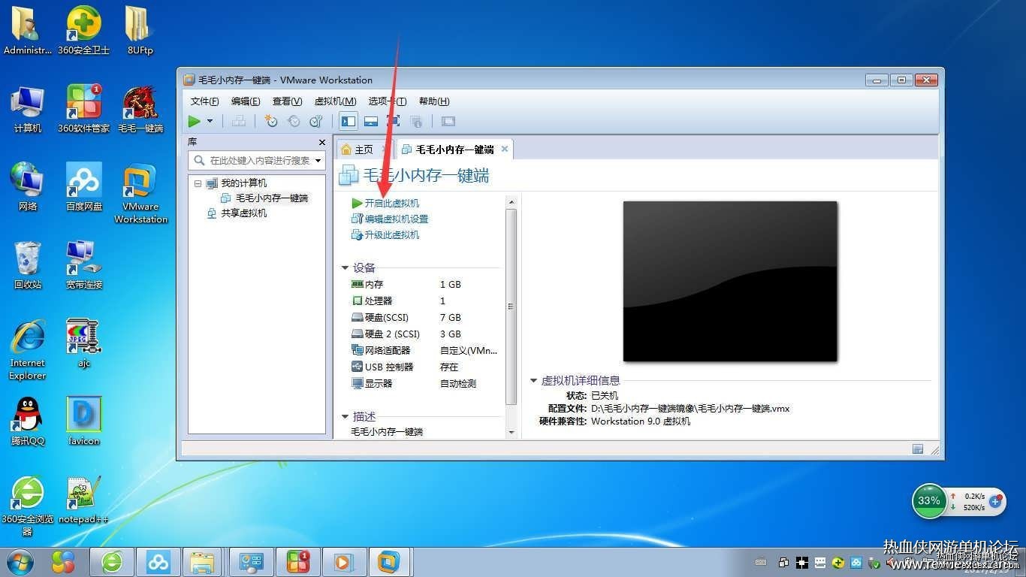1026x577 pixels.
Task: Select the 8UFtp folder desktop icon
Action: click(140, 32)
